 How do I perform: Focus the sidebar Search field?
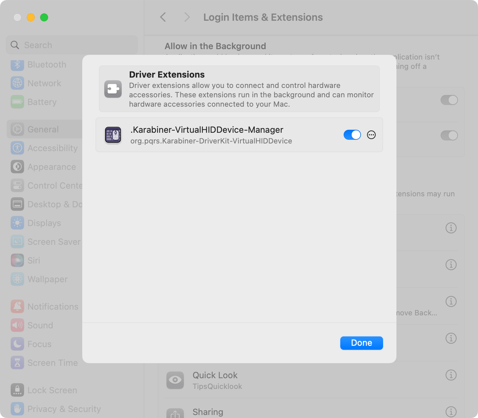click(x=72, y=45)
